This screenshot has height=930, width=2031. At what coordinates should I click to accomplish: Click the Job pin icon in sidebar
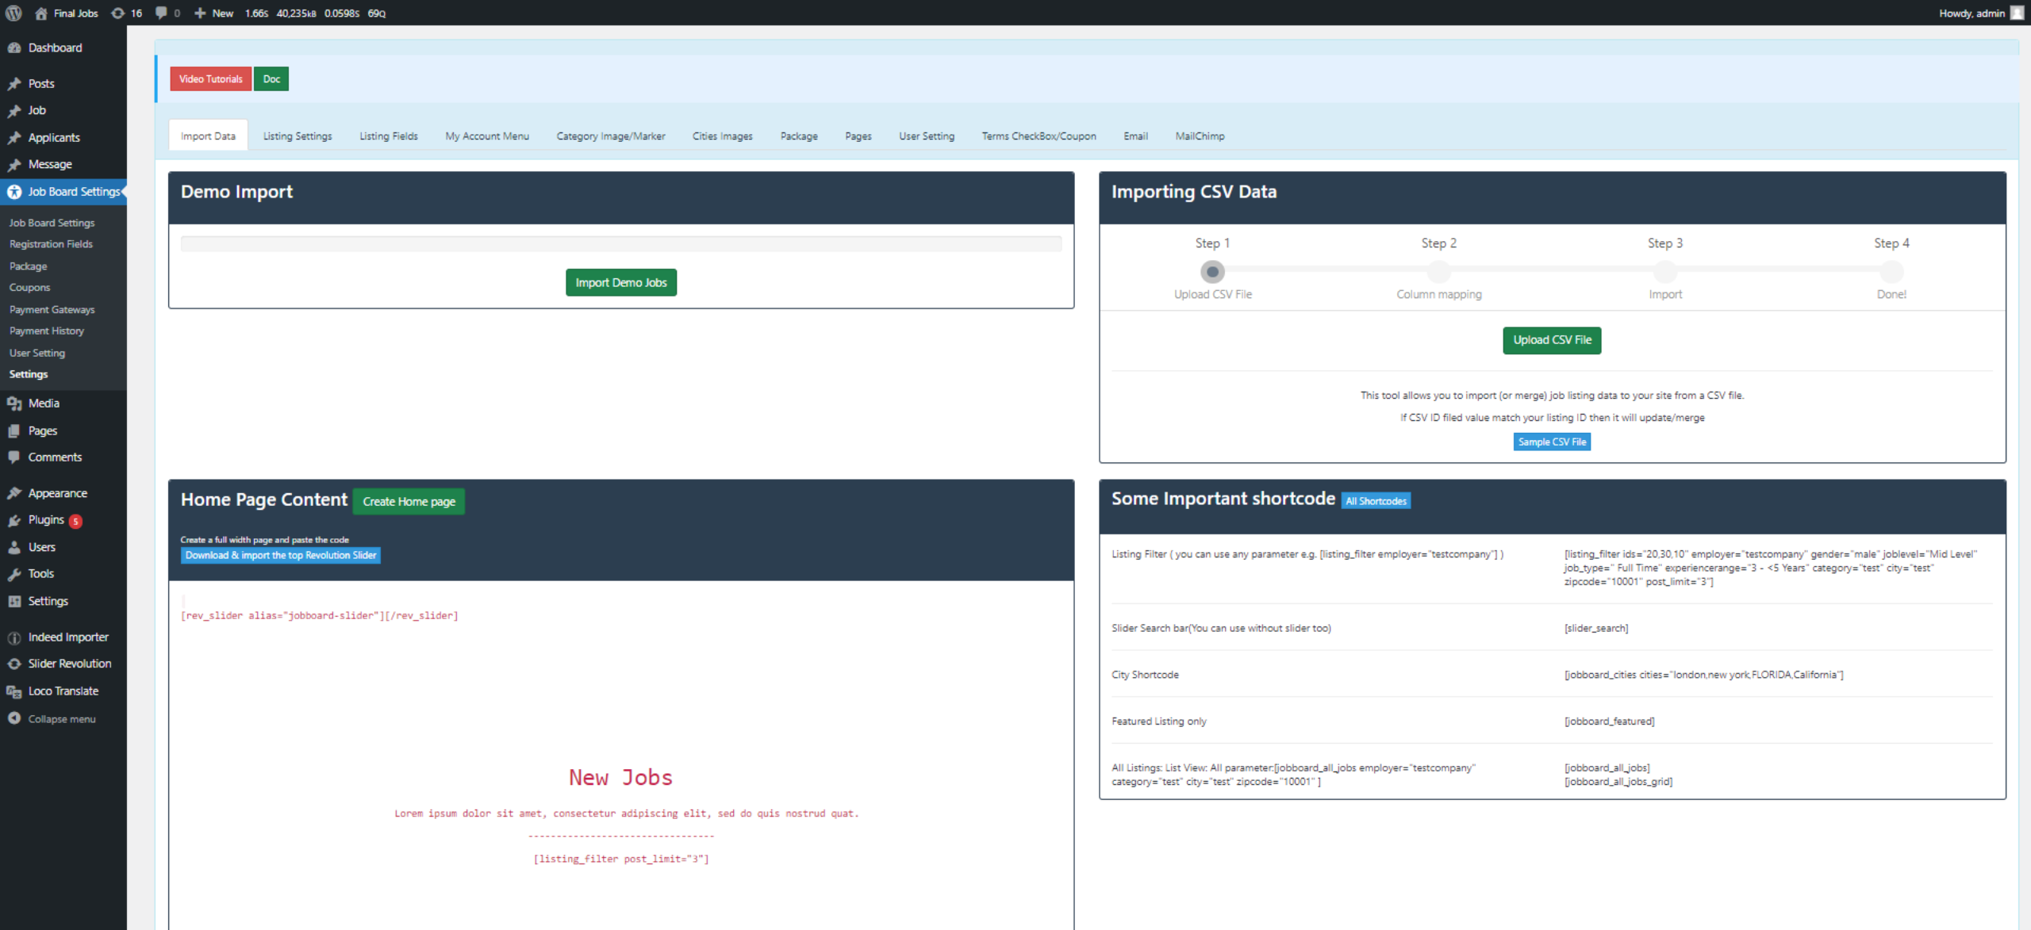coord(14,110)
